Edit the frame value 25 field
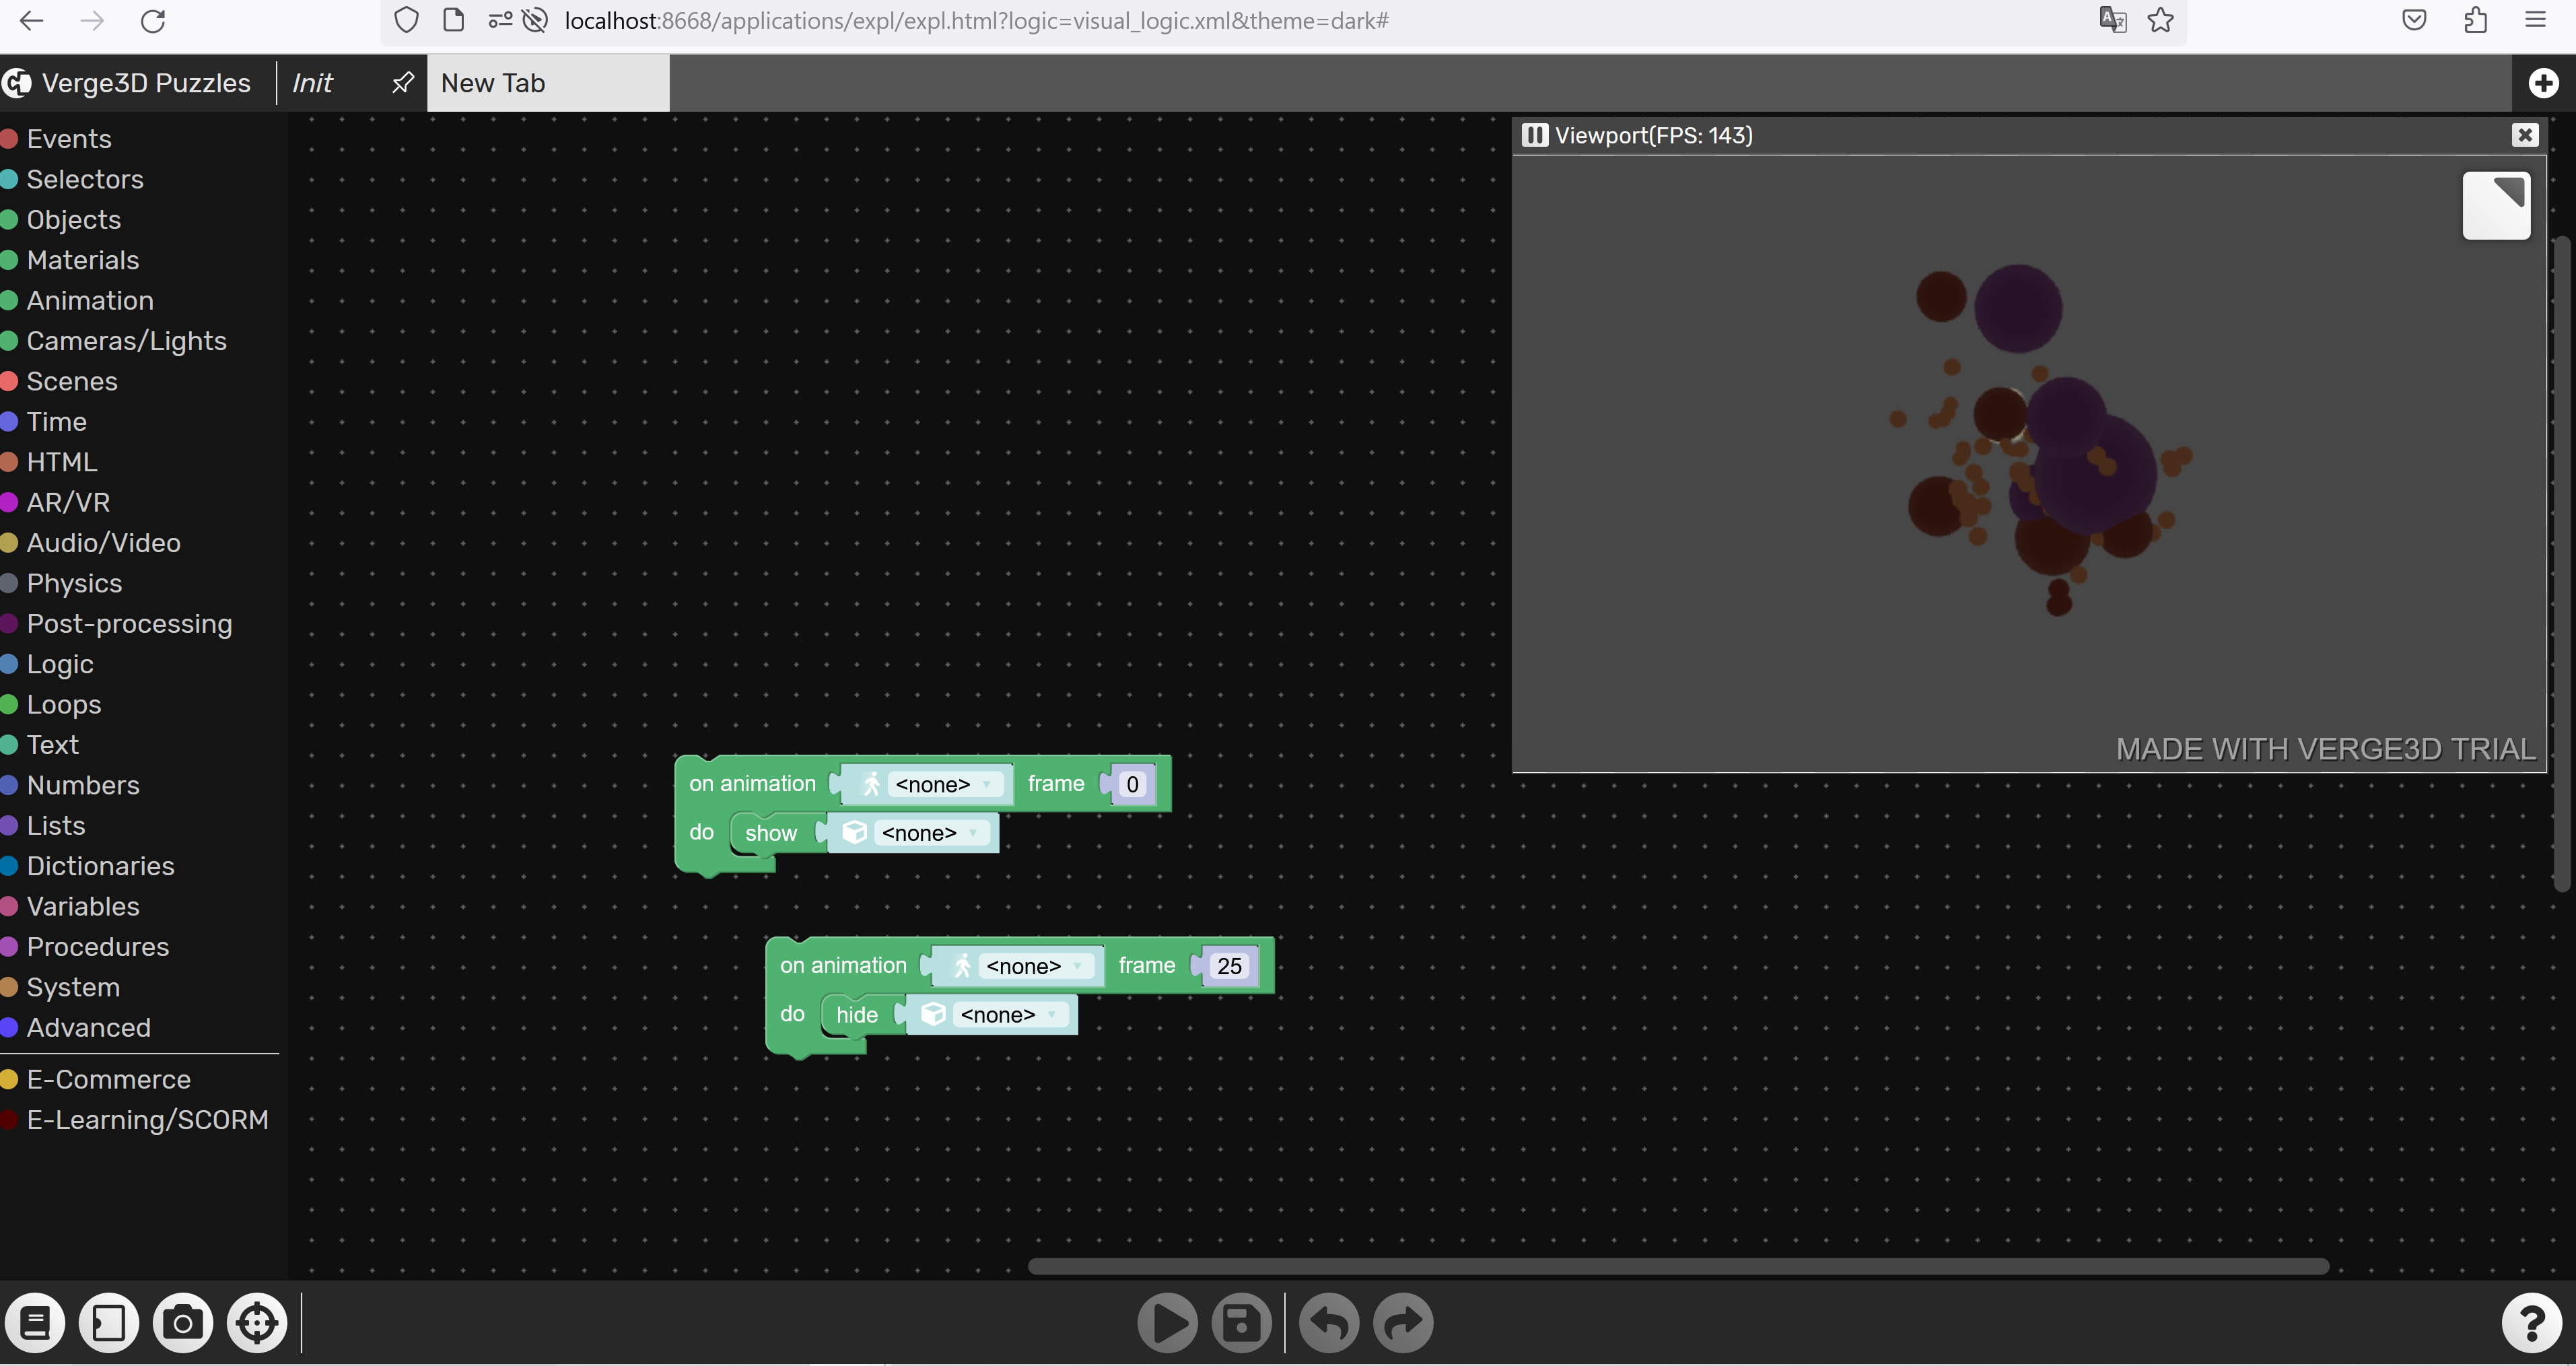 [x=1229, y=966]
